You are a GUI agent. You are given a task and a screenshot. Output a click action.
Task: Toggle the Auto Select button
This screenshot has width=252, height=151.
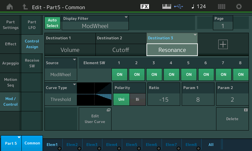pyautogui.click(x=53, y=23)
